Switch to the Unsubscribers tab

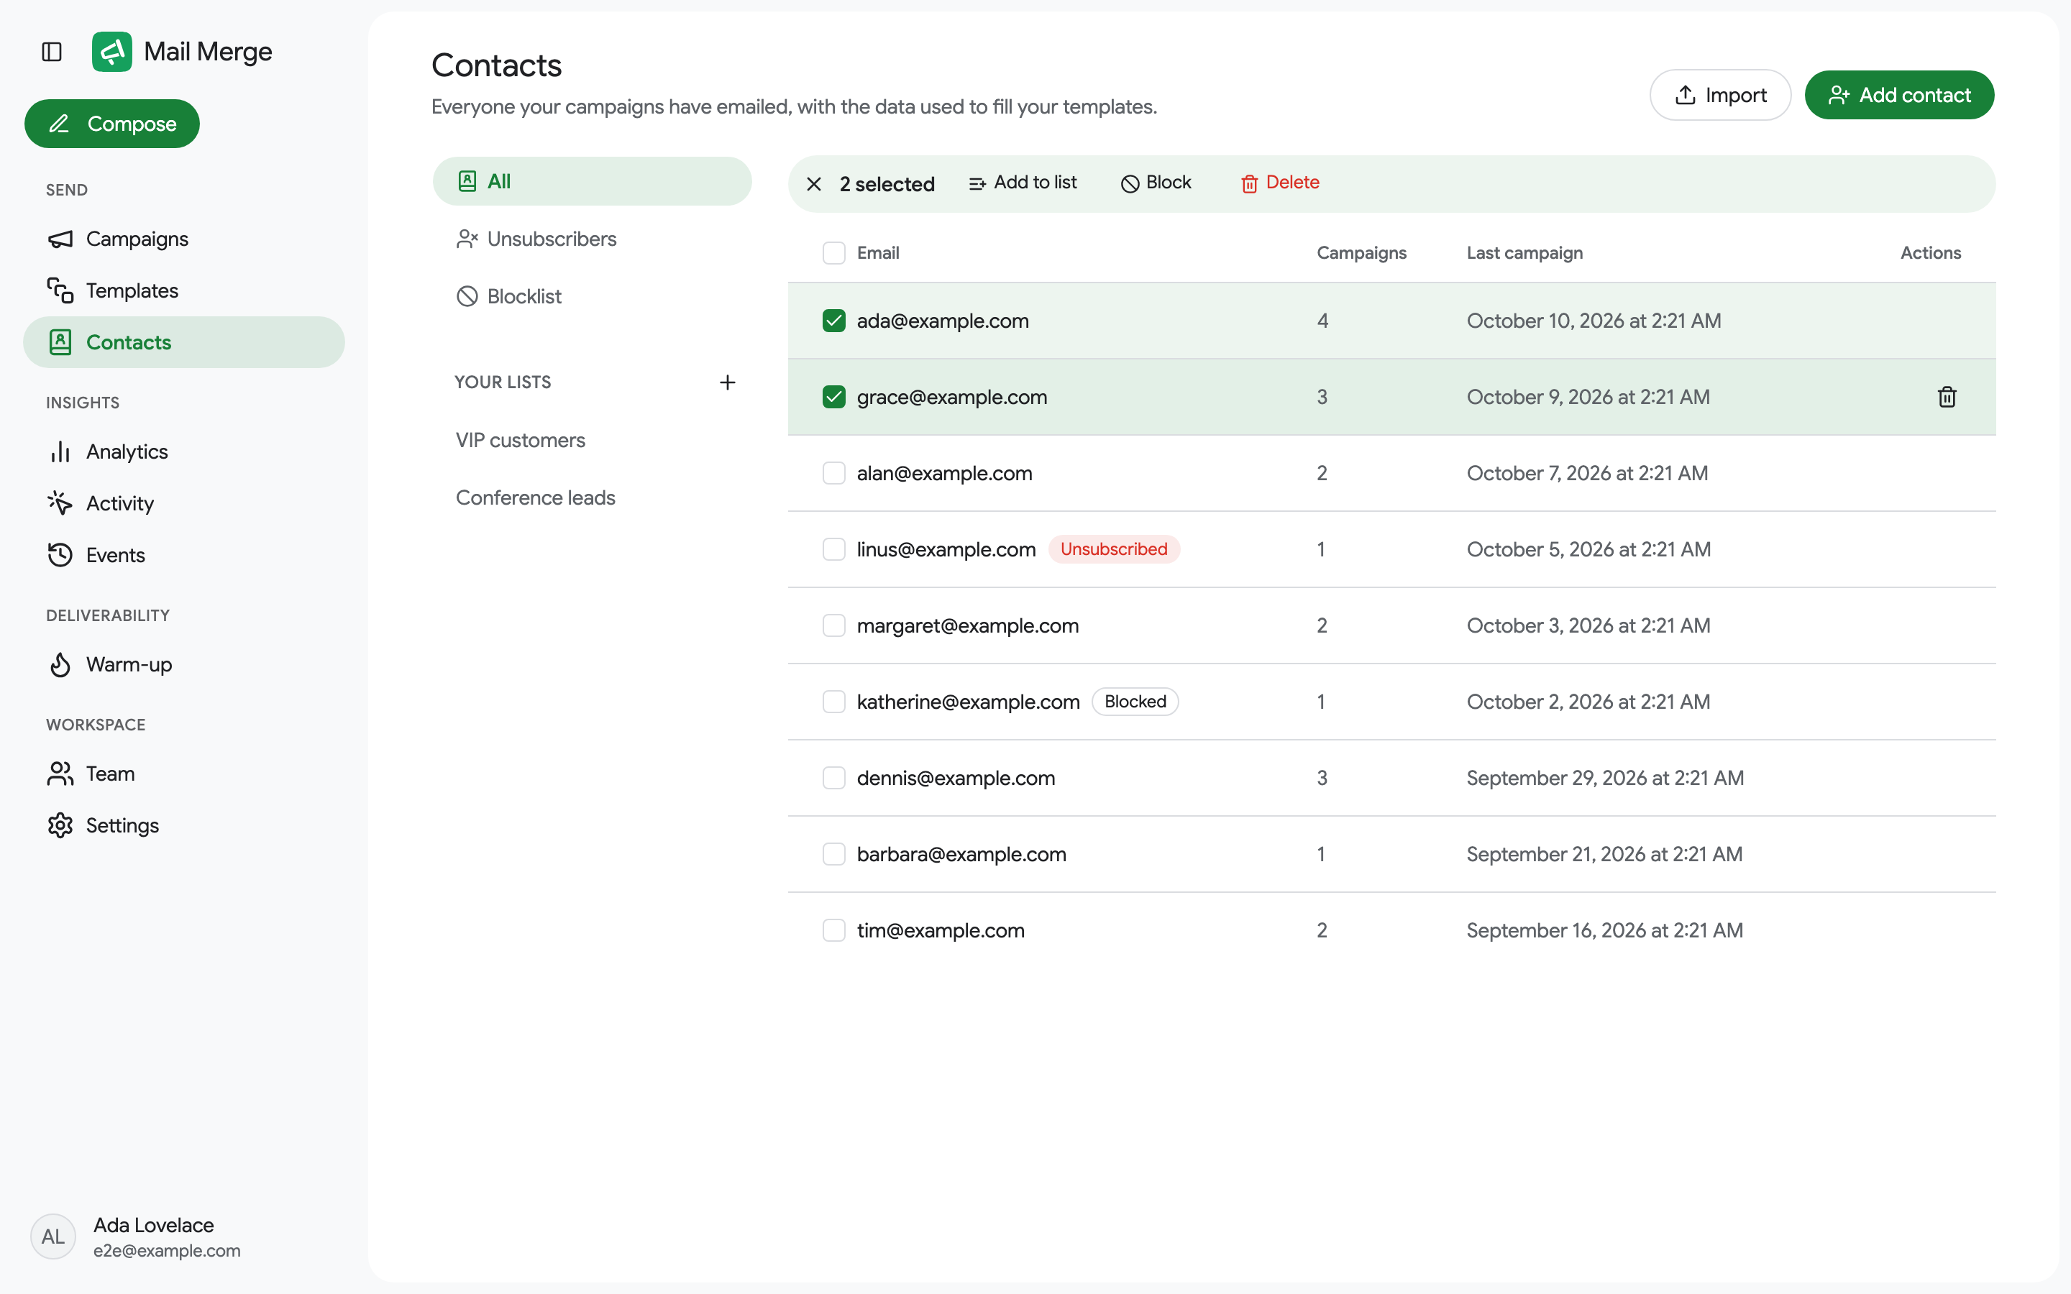pyautogui.click(x=593, y=239)
